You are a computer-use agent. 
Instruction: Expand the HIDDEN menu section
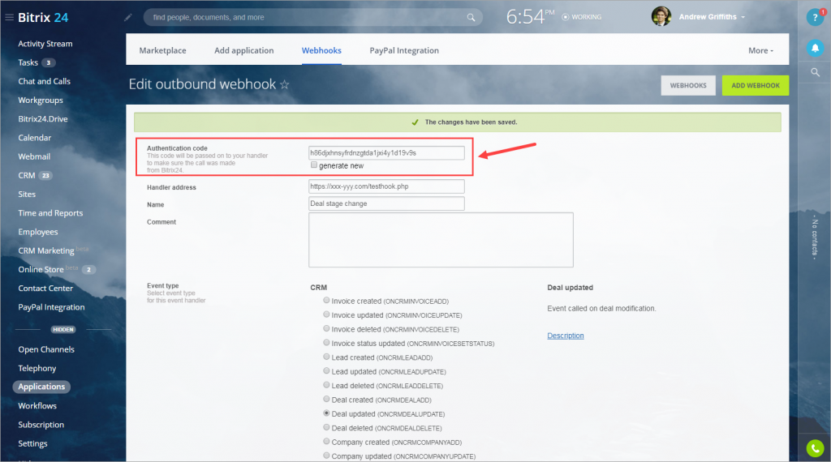pyautogui.click(x=63, y=329)
